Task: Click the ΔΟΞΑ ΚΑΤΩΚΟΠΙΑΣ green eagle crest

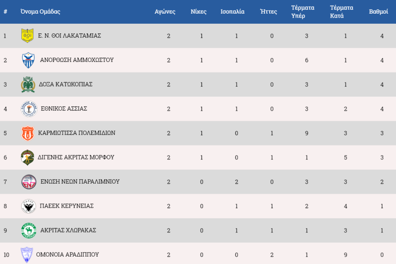Action: point(28,84)
